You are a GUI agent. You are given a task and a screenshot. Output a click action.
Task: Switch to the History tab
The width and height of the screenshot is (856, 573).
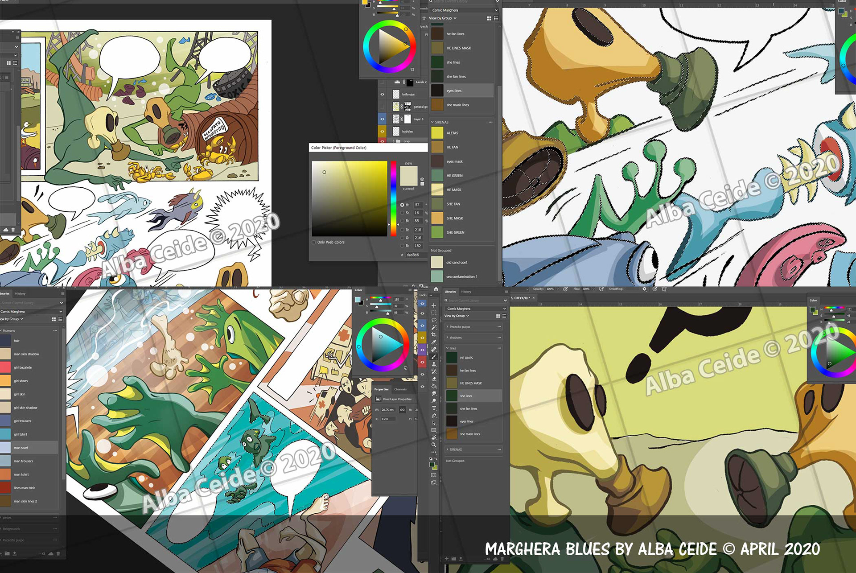(466, 292)
